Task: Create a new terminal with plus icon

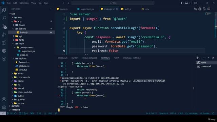Action: (x=197, y=58)
